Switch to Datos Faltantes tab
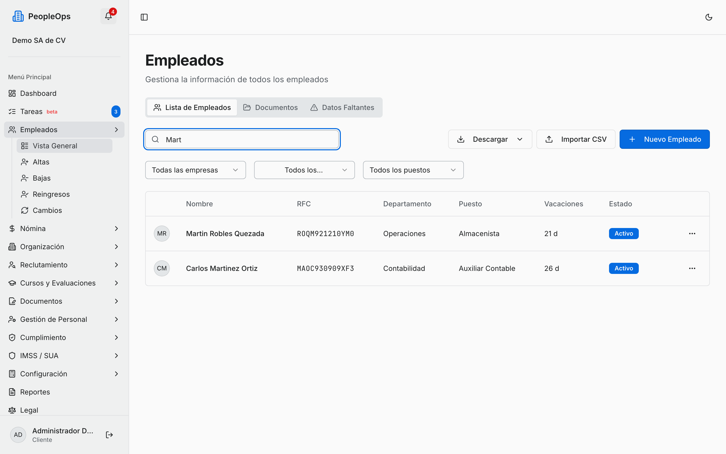Image resolution: width=726 pixels, height=454 pixels. point(342,107)
